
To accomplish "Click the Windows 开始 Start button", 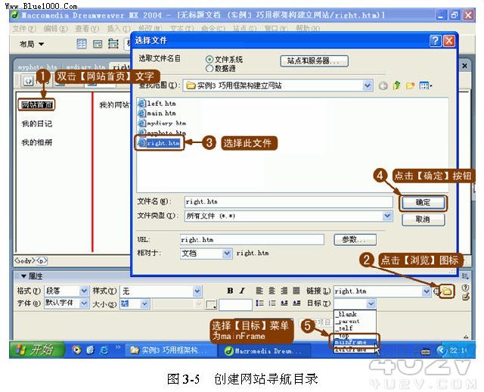I will point(33,350).
